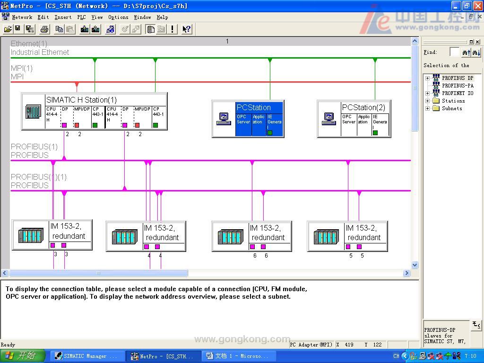
Task: Expand the Subnets catalog folder
Action: pos(427,108)
